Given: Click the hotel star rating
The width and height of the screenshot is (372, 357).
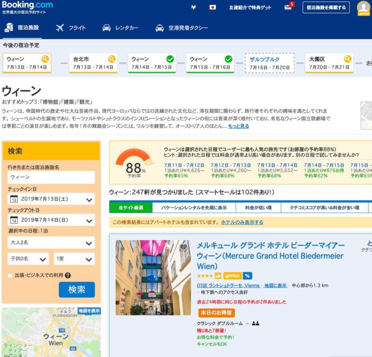Looking at the screenshot, I should tap(205, 276).
